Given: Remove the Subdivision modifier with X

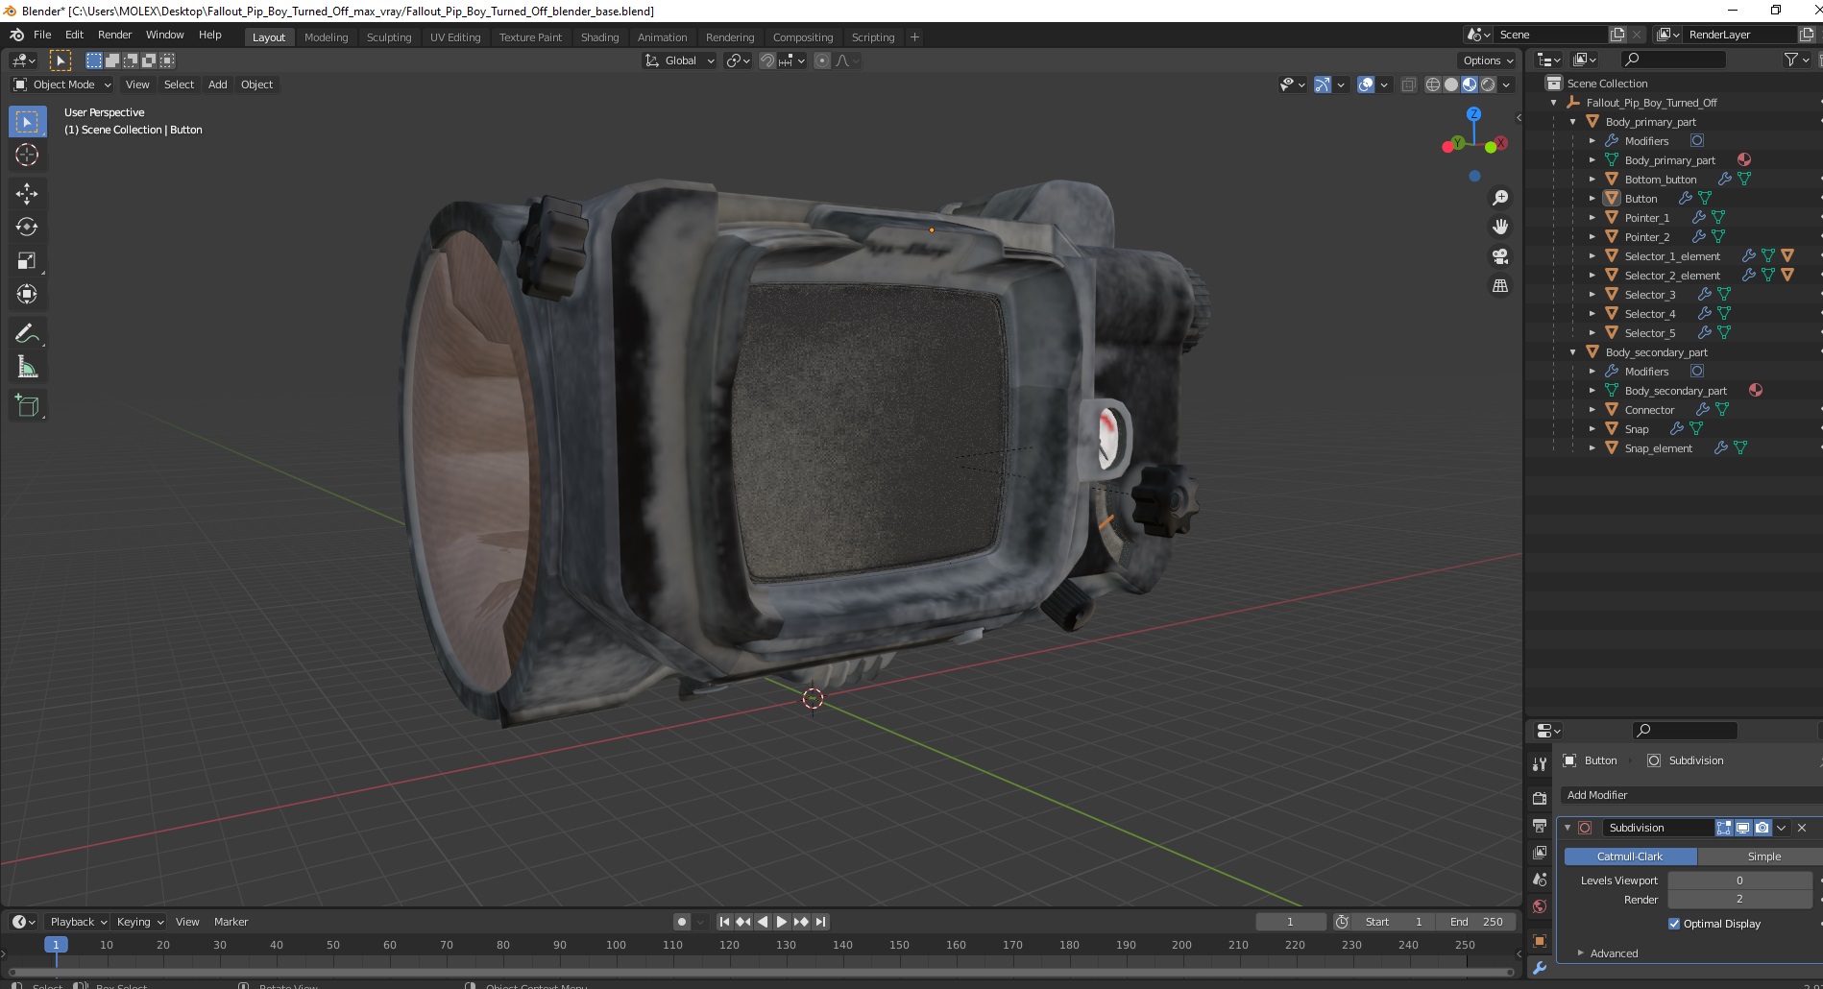Looking at the screenshot, I should [1802, 828].
